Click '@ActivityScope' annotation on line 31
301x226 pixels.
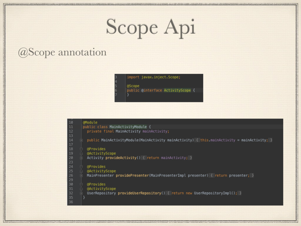point(101,189)
